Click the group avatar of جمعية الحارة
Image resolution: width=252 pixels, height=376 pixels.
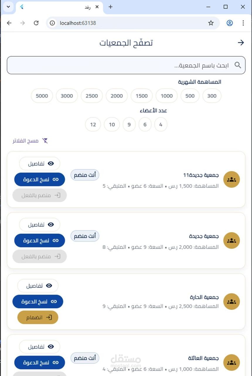(231, 302)
